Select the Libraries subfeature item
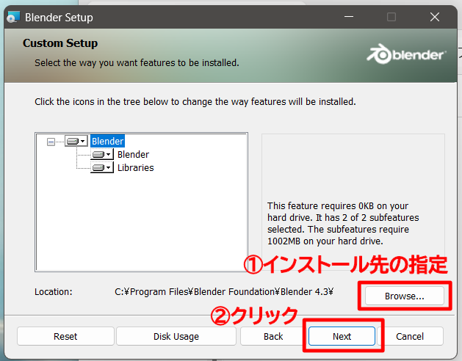This screenshot has width=462, height=361. coord(136,167)
